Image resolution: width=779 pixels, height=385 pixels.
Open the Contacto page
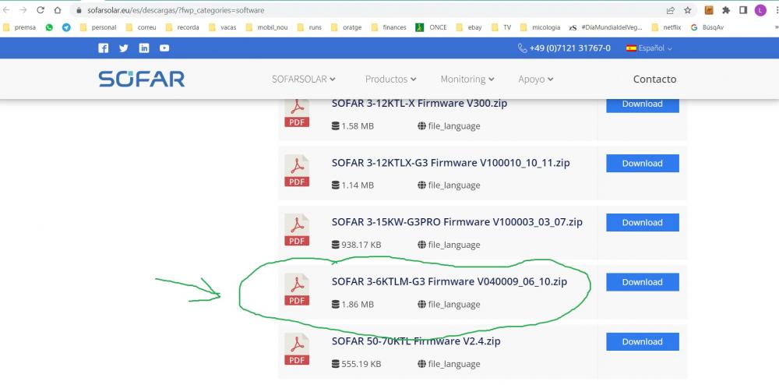(655, 79)
